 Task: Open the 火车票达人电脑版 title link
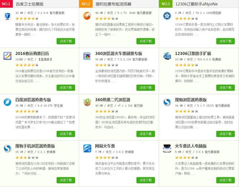(191, 146)
